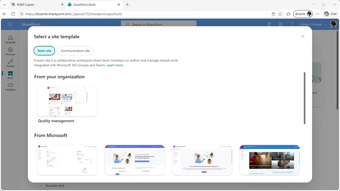Screen dimensions: 340x191
Task: Open the share icon in SharePoint header
Action: tap(269, 24)
